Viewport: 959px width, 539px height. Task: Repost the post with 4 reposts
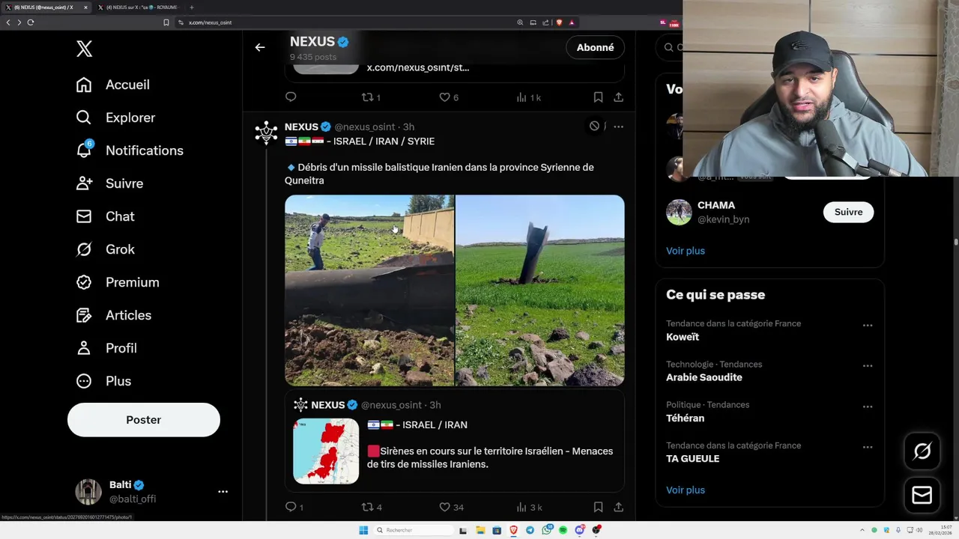click(x=371, y=507)
